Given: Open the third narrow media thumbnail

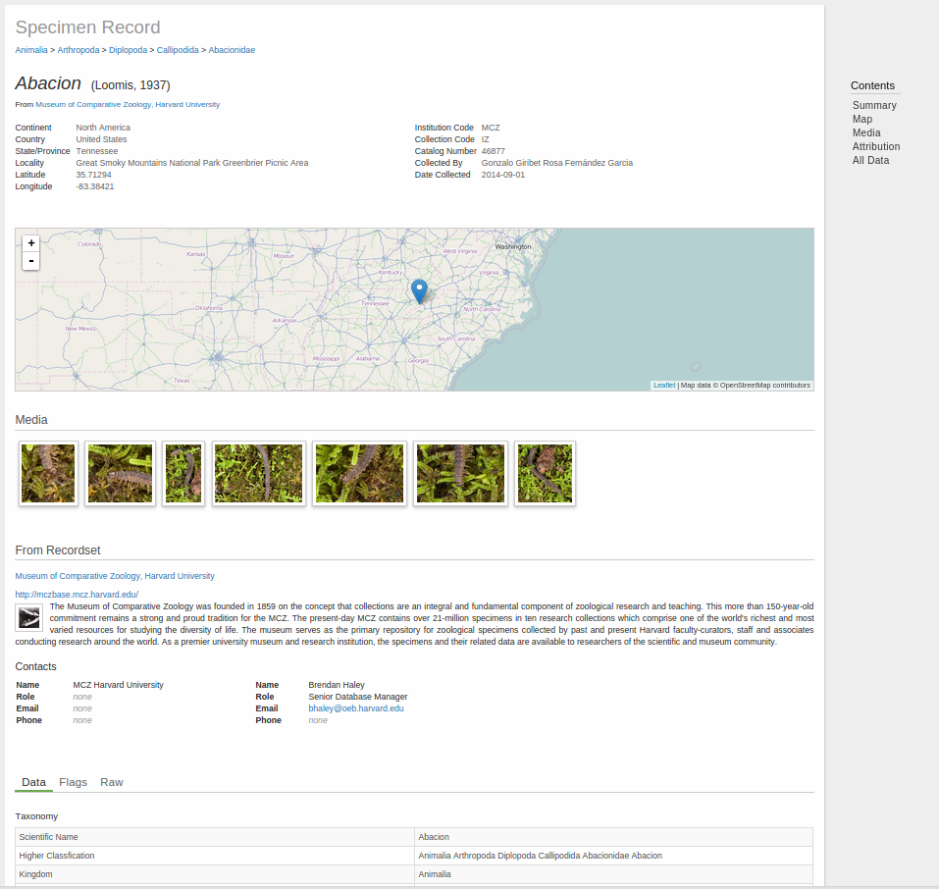Looking at the screenshot, I should [183, 473].
